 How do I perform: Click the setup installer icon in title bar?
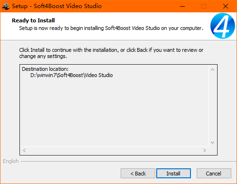6,6
